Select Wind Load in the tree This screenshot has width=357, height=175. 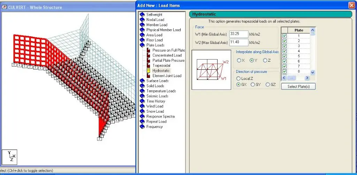point(155,106)
